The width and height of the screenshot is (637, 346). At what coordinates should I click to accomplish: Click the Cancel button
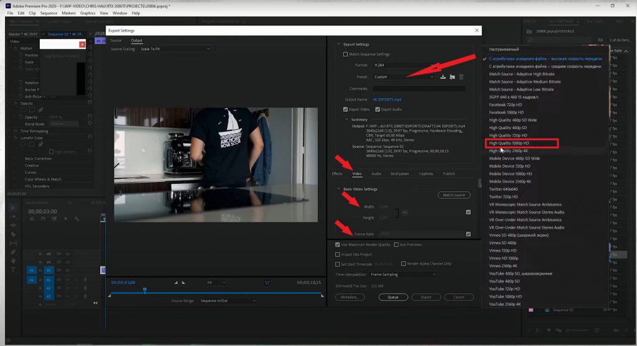[x=458, y=297]
